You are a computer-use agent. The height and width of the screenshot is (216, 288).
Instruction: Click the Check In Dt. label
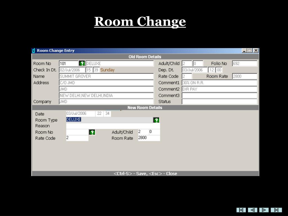click(45, 70)
